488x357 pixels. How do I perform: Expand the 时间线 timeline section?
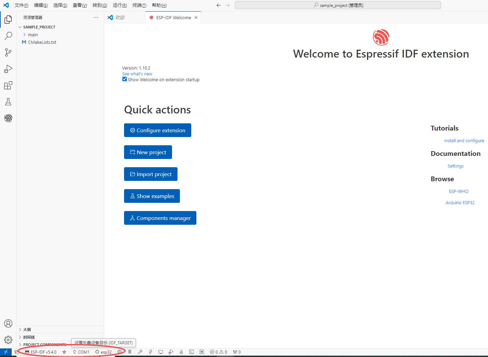tap(29, 337)
